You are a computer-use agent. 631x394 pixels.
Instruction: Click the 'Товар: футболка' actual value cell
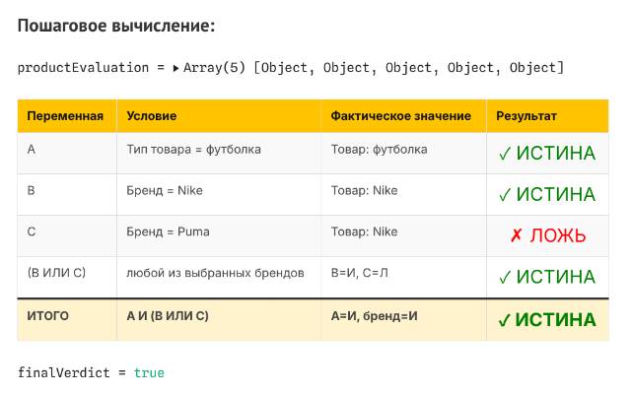pyautogui.click(x=379, y=150)
